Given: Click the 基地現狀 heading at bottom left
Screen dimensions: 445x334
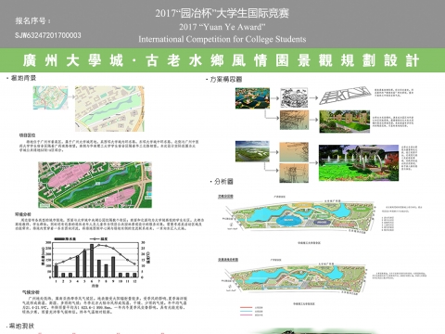Looking at the screenshot, I should 20,326.
